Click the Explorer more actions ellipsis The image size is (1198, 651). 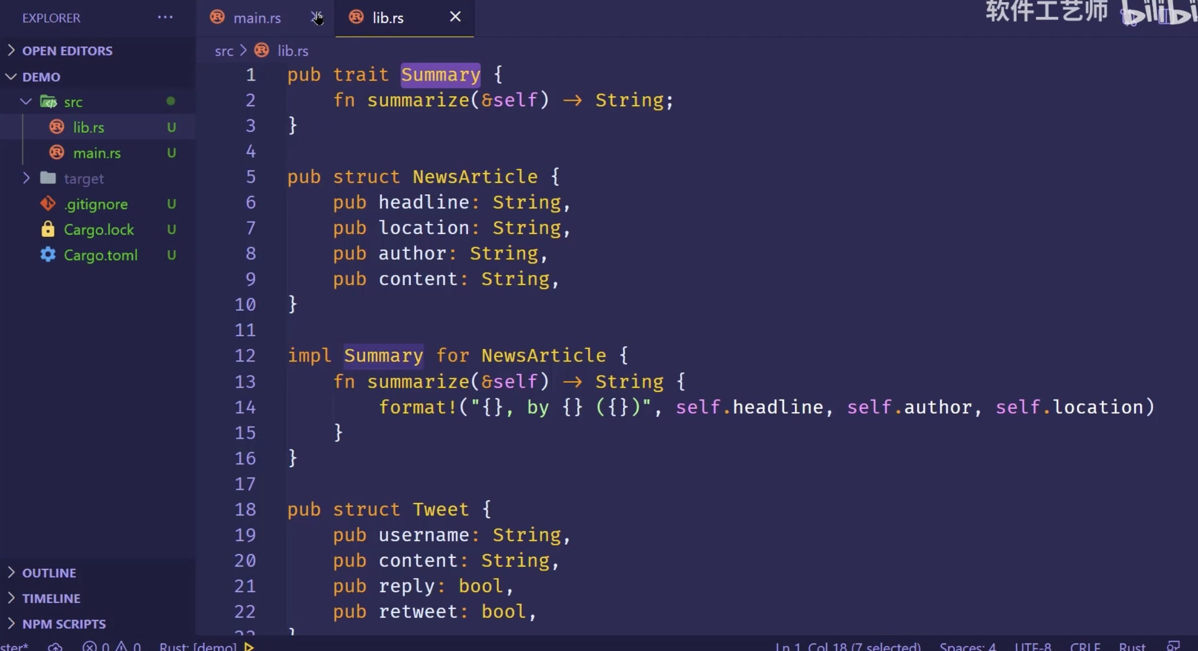pos(165,17)
